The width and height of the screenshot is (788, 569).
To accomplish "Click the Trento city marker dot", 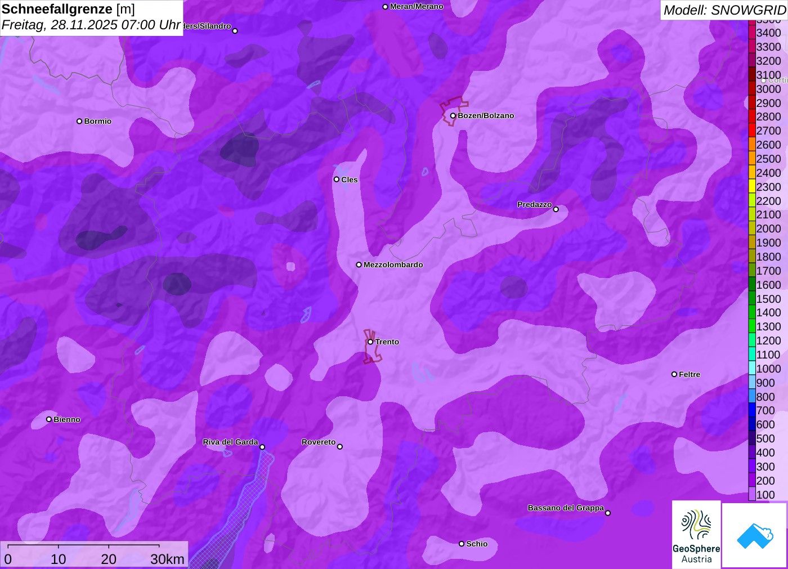I will point(370,342).
